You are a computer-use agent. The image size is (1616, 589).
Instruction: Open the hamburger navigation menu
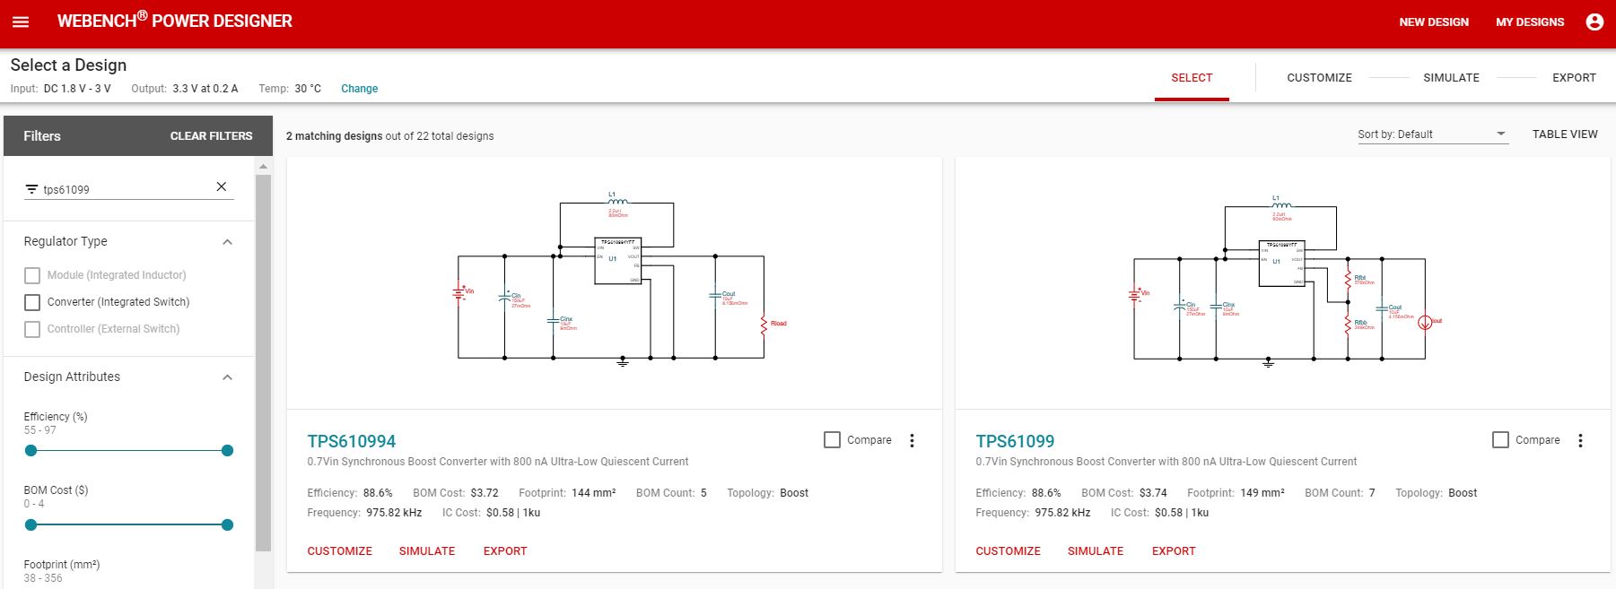(21, 22)
